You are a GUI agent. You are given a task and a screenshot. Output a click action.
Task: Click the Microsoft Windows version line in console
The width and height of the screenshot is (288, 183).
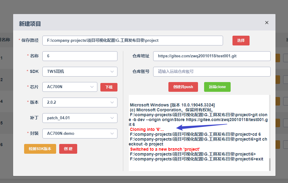pos(172,105)
